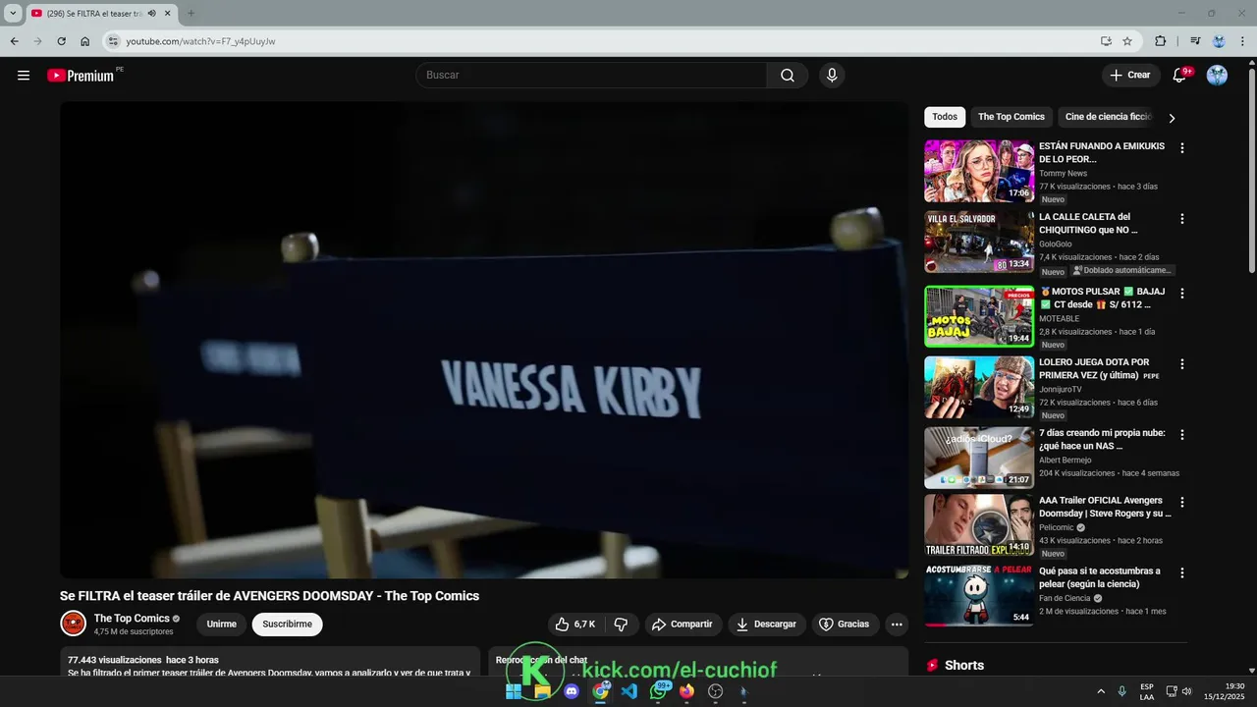This screenshot has width=1257, height=707.
Task: Open options for AAA Trailer OFICIAL Avengers video
Action: point(1182,502)
